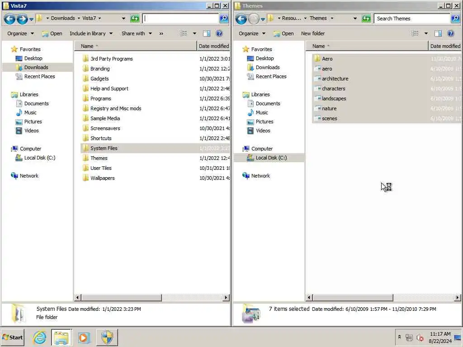Open the Start menu
Viewport: 463px width, 347px height.
coord(12,337)
